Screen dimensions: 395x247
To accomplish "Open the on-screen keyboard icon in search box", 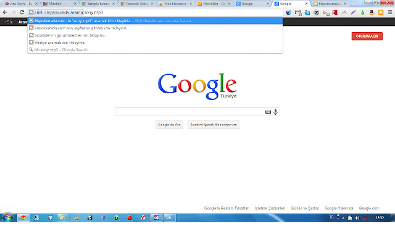I will click(268, 112).
